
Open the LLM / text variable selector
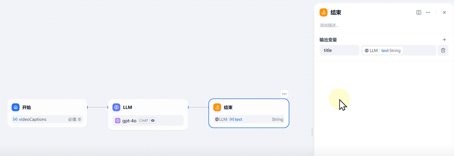coord(398,50)
